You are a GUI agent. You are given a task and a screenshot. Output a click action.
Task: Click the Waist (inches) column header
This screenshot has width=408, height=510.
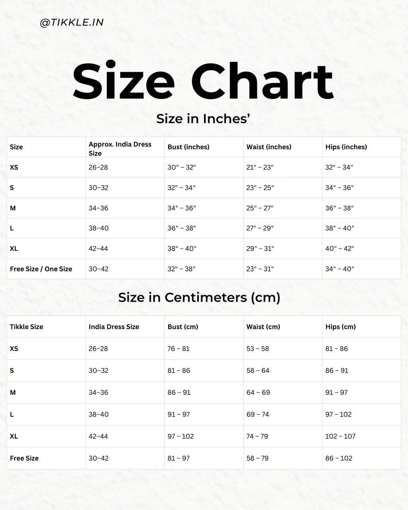pyautogui.click(x=269, y=147)
